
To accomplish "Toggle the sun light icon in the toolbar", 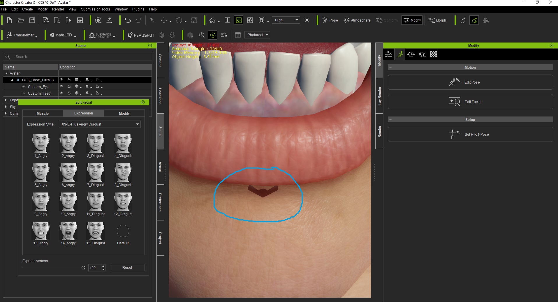I will coord(307,20).
